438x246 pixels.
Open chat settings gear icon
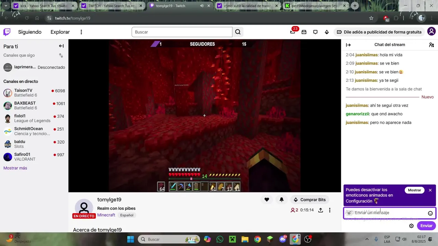[x=412, y=226]
